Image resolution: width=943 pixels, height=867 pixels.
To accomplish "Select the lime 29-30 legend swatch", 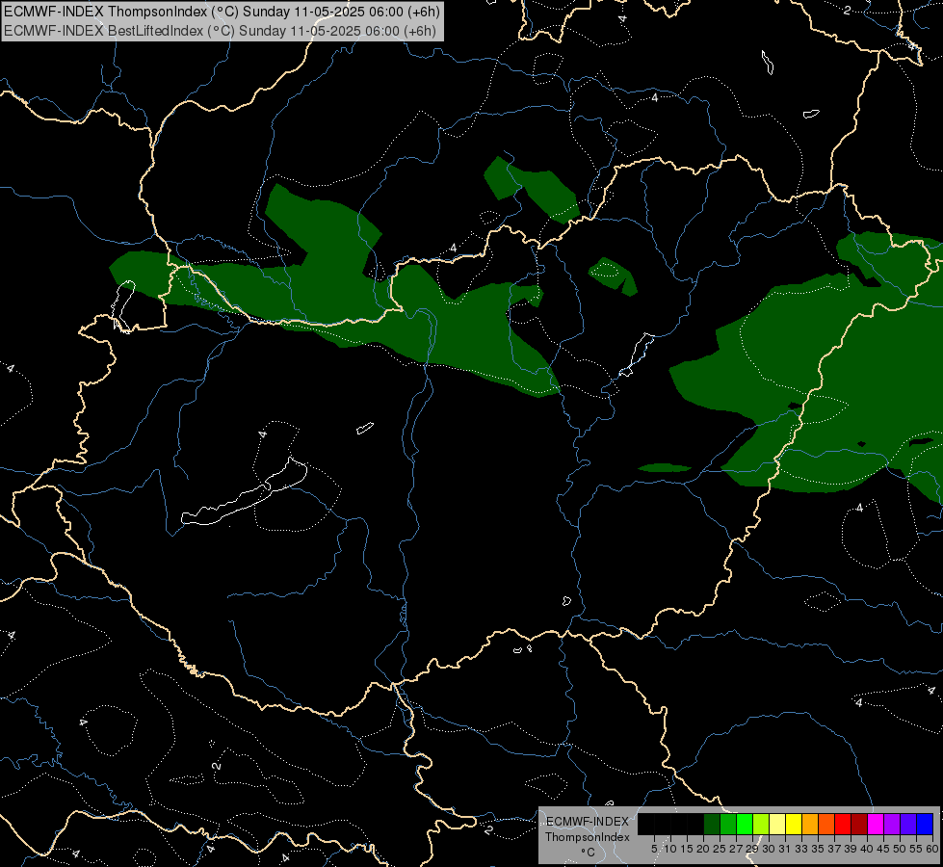I will pyautogui.click(x=761, y=824).
